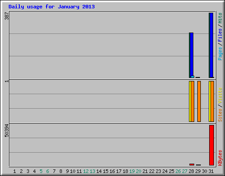The image size is (225, 176).
Task: Click day 23 on the x-axis
Action: tap(158, 171)
